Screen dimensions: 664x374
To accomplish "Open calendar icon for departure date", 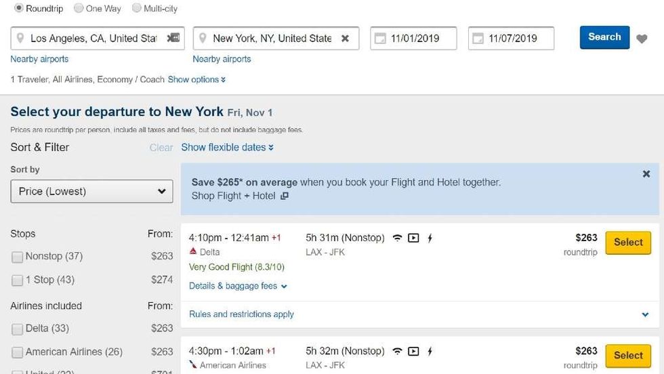I will (x=380, y=38).
